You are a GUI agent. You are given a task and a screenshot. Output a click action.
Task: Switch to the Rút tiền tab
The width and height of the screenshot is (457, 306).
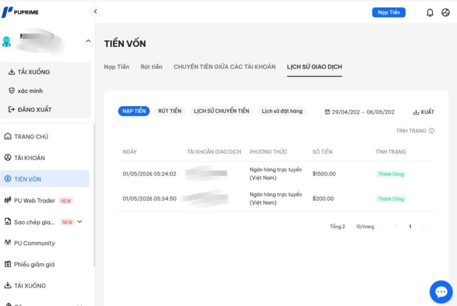[151, 67]
